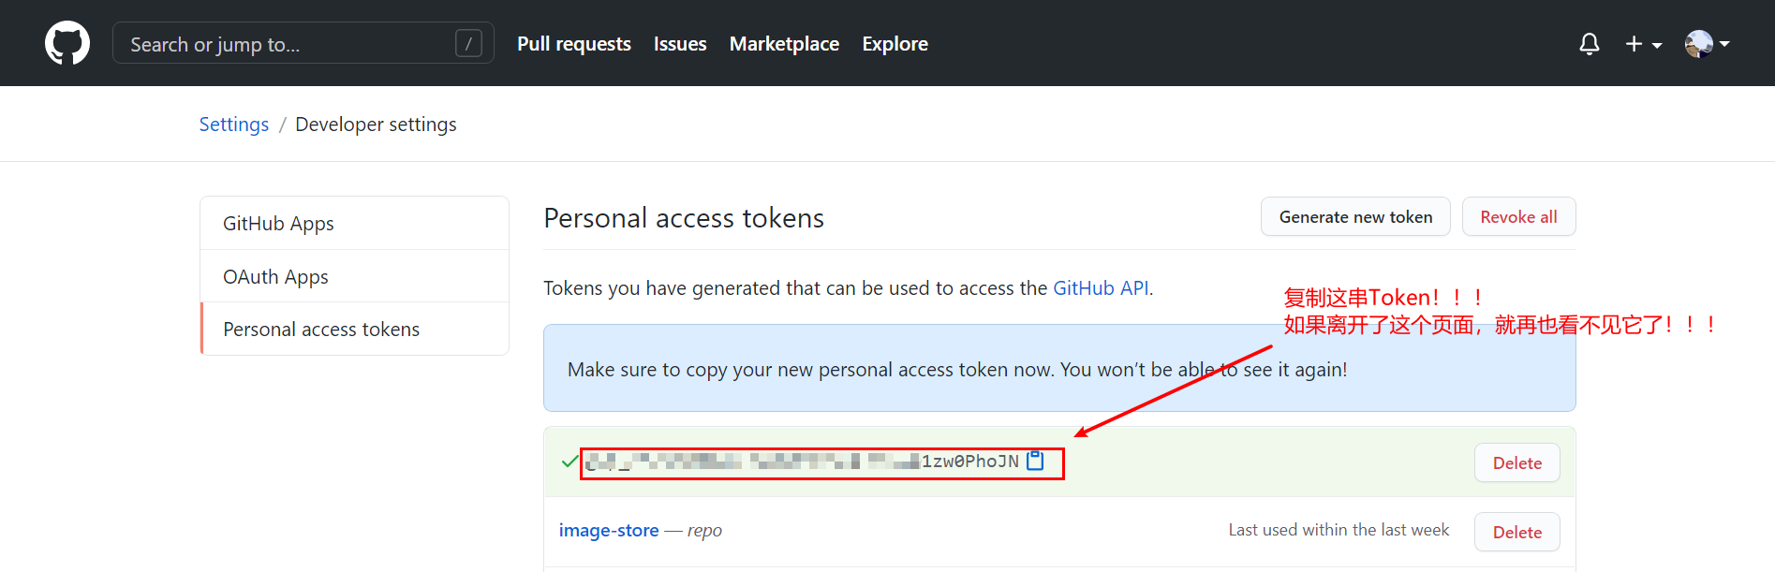This screenshot has width=1775, height=572.
Task: Open the GitHub API link
Action: point(1101,288)
